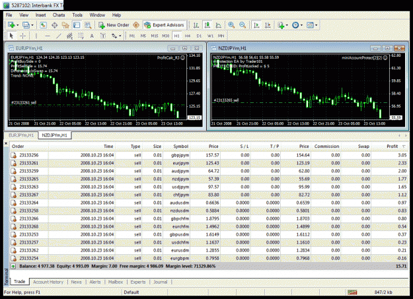
Task: Click the Indicators list plus icon
Action: [281, 25]
